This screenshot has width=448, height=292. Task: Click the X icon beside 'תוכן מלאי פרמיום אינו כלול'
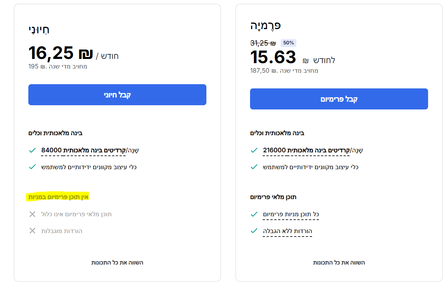[x=32, y=214]
